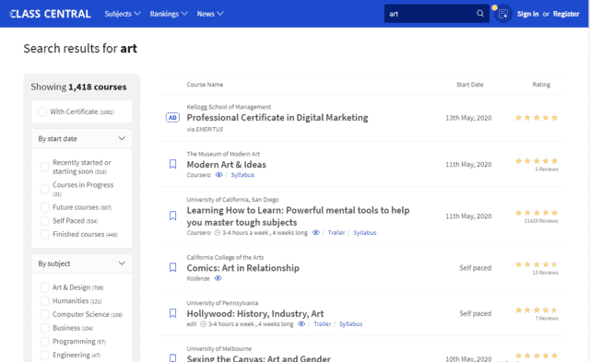Click the AD badge of Digital Marketing course

[x=172, y=118]
